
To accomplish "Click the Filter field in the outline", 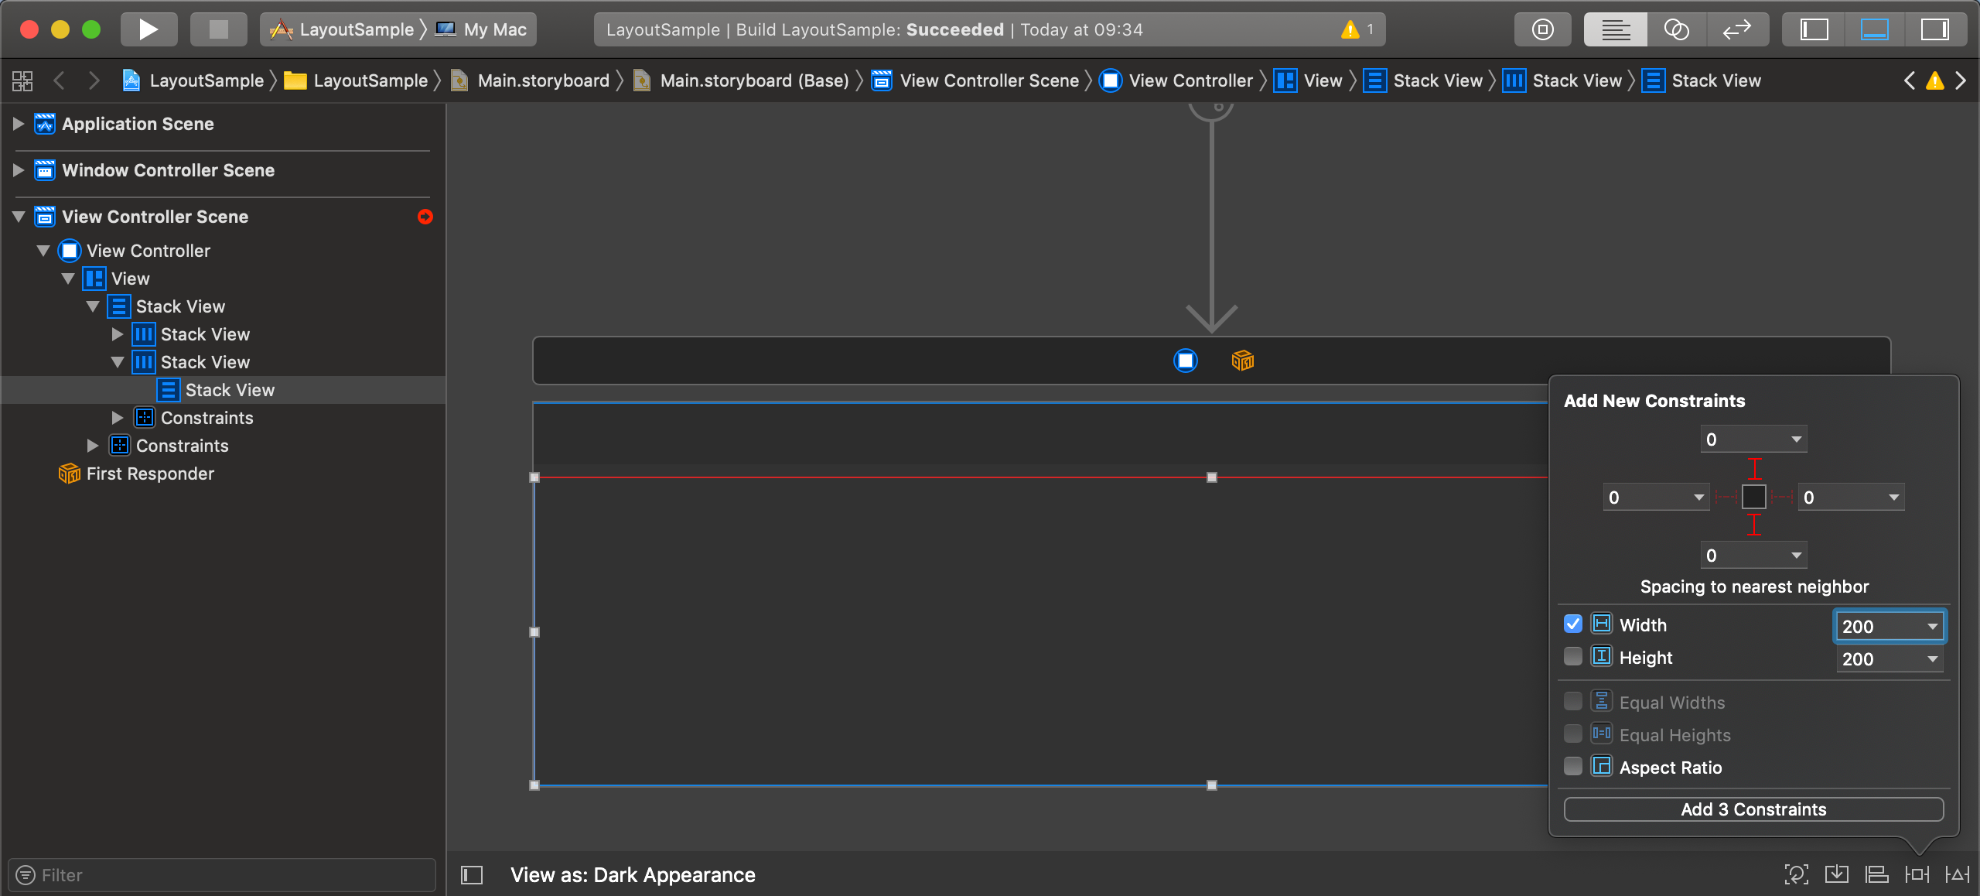I will pyautogui.click(x=220, y=874).
